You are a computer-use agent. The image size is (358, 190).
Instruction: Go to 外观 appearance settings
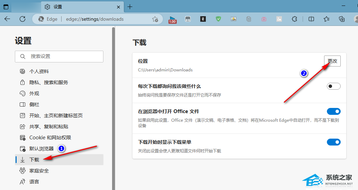(x=34, y=93)
